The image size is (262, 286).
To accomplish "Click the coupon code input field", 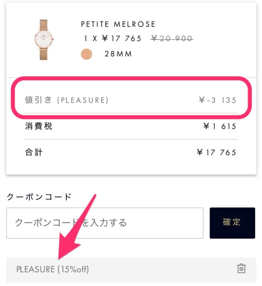I will click(105, 223).
